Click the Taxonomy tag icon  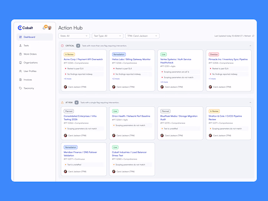click(20, 88)
